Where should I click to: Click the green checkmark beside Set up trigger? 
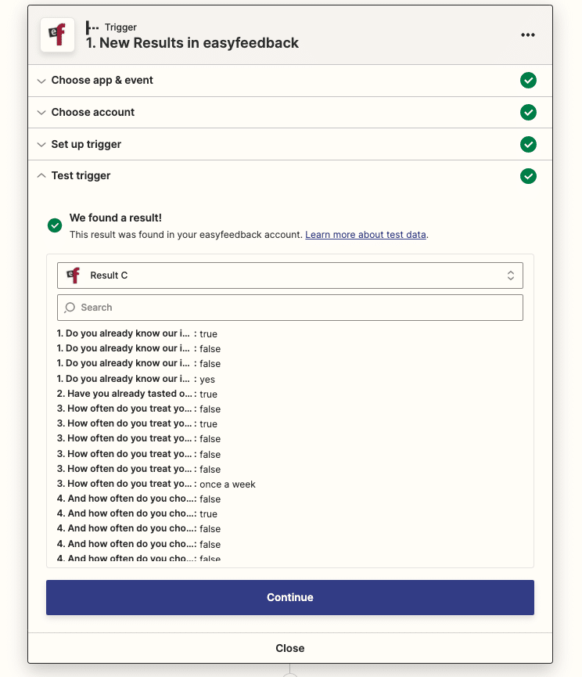[528, 144]
